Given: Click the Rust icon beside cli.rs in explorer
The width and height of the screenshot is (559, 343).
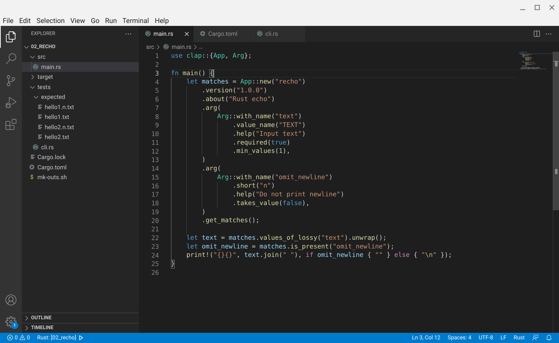Looking at the screenshot, I should click(35, 147).
